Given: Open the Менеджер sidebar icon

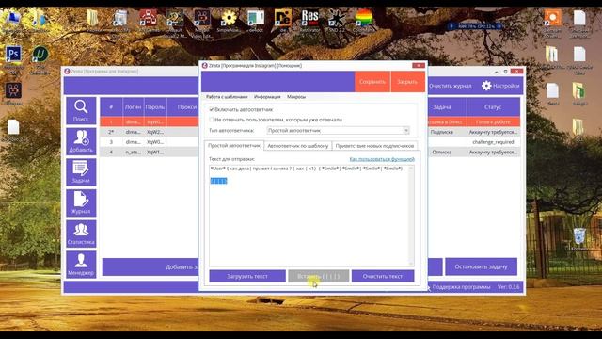Looking at the screenshot, I should point(81,265).
